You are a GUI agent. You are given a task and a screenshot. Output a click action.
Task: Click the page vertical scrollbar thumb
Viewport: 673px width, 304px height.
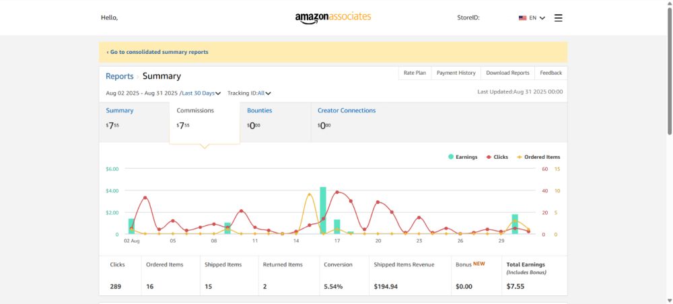tap(669, 71)
